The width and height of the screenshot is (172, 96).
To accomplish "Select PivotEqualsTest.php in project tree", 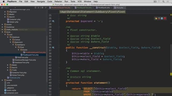I will (30, 55).
